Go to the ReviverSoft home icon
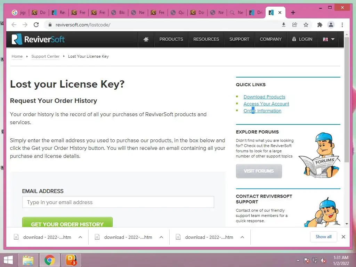This screenshot has width=356, height=267. click(146, 39)
